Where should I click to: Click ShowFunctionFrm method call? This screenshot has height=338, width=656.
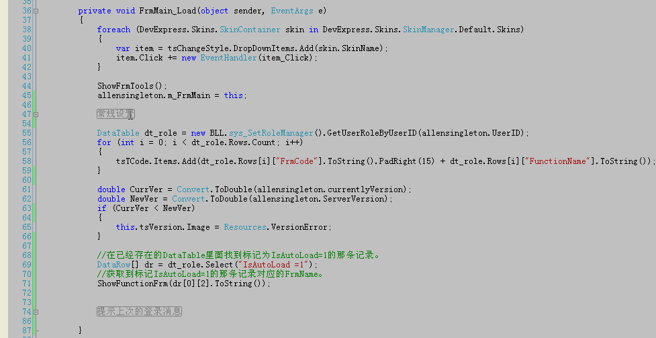(x=132, y=284)
